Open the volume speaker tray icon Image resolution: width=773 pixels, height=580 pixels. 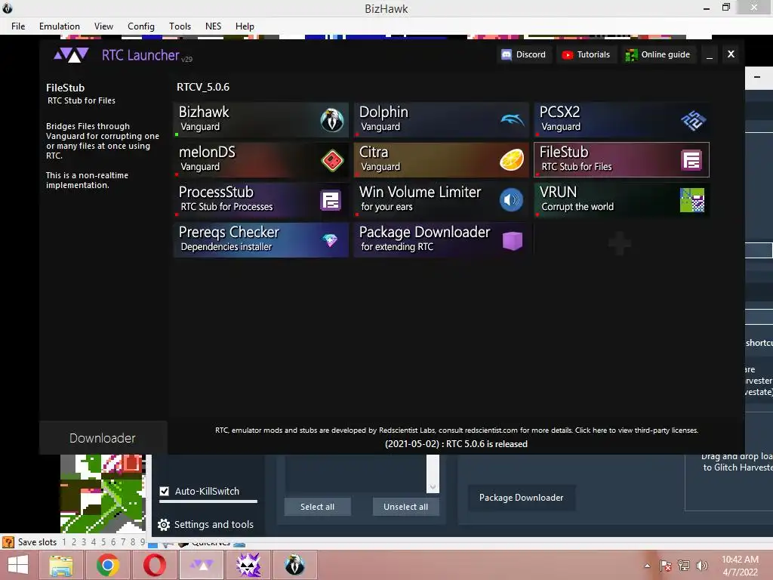coord(701,566)
